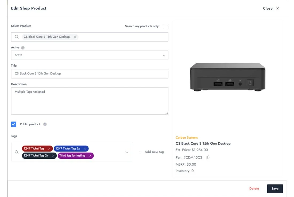
Task: Click the search magnifier in Select Product field
Action: (x=17, y=37)
